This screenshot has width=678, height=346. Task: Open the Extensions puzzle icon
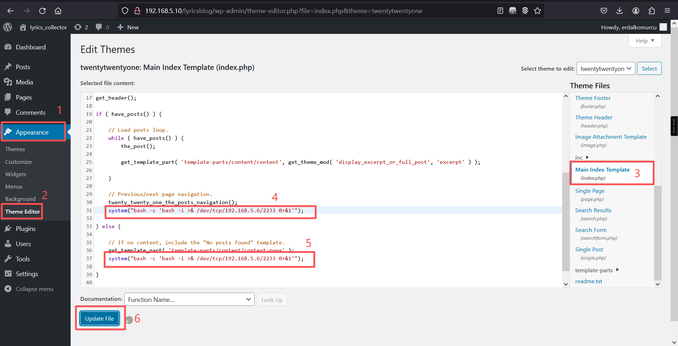tap(652, 11)
